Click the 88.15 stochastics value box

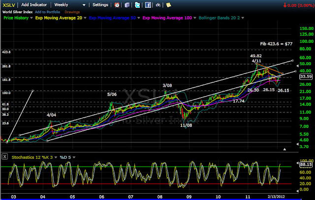(x=306, y=165)
